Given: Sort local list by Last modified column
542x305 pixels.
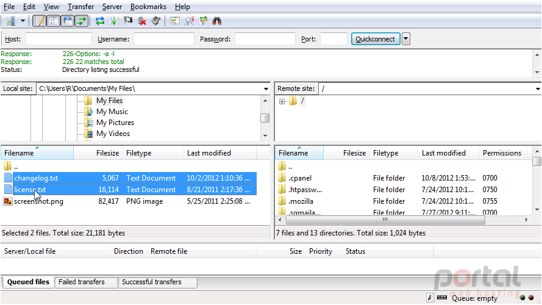Looking at the screenshot, I should 220,153.
